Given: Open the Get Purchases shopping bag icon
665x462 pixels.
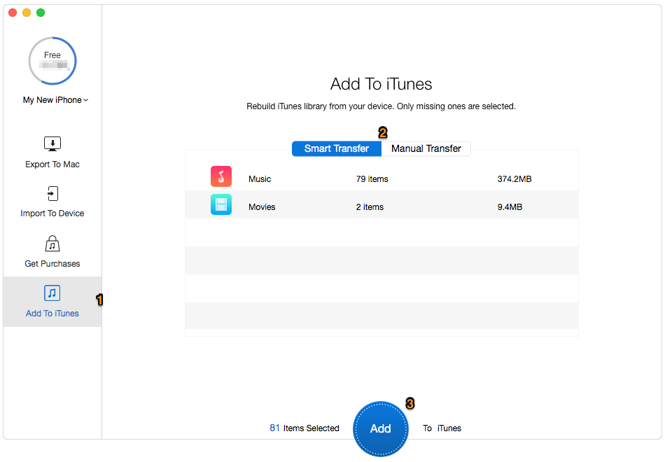Looking at the screenshot, I should 52,244.
